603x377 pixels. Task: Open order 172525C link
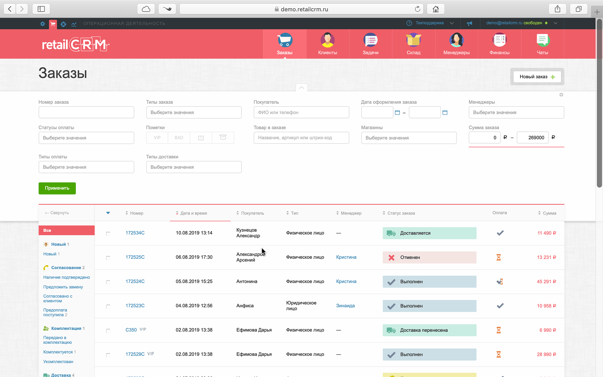(135, 257)
